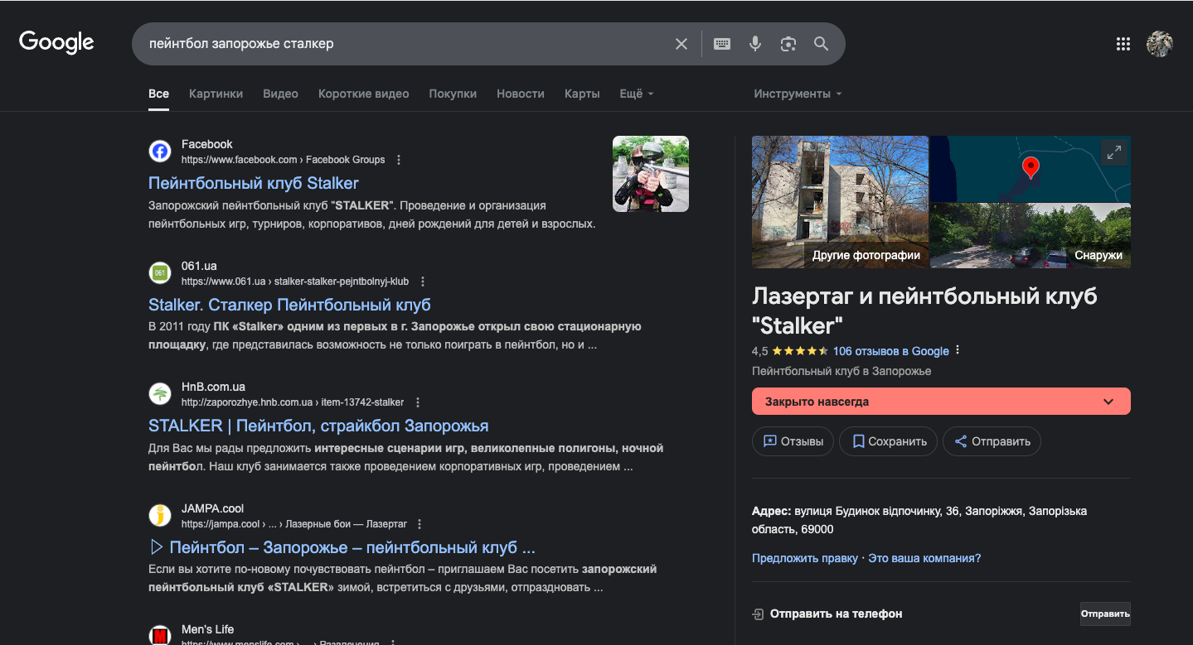Open '106 отзывов в Google' link
1193x645 pixels.
(890, 351)
